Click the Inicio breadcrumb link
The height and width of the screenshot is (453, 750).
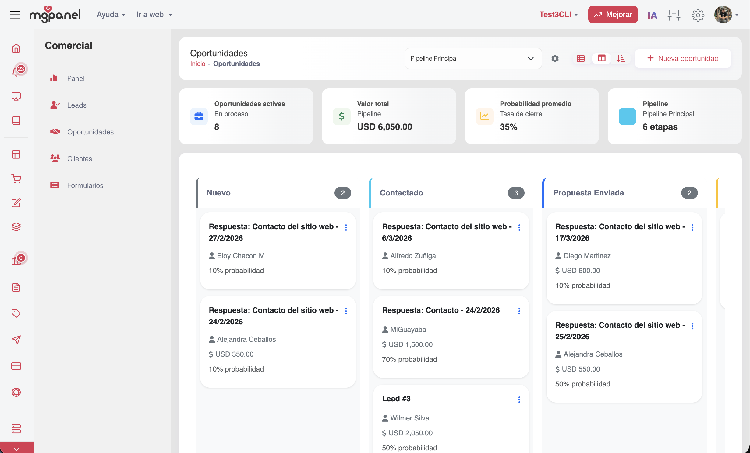coord(197,64)
